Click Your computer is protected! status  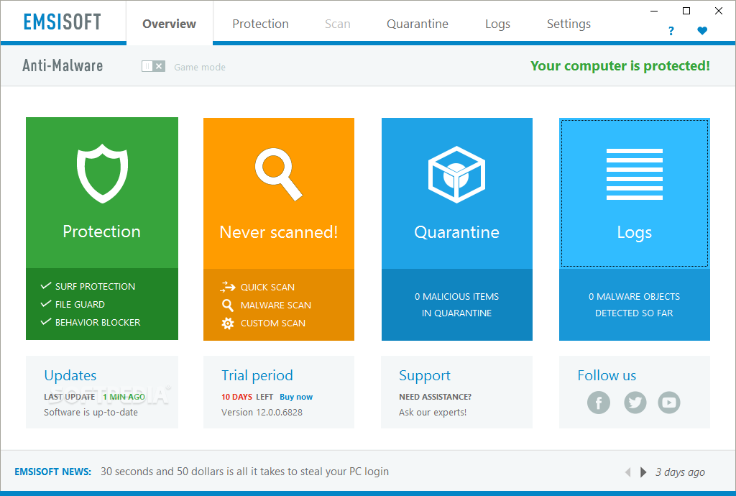click(x=620, y=65)
